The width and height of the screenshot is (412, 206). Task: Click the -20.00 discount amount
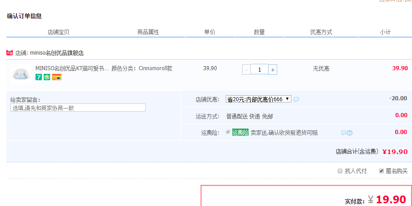click(398, 98)
